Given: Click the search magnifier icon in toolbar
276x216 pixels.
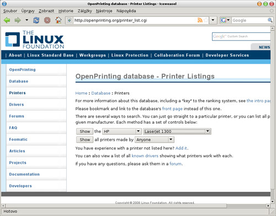Looking at the screenshot, I should click(270, 20).
